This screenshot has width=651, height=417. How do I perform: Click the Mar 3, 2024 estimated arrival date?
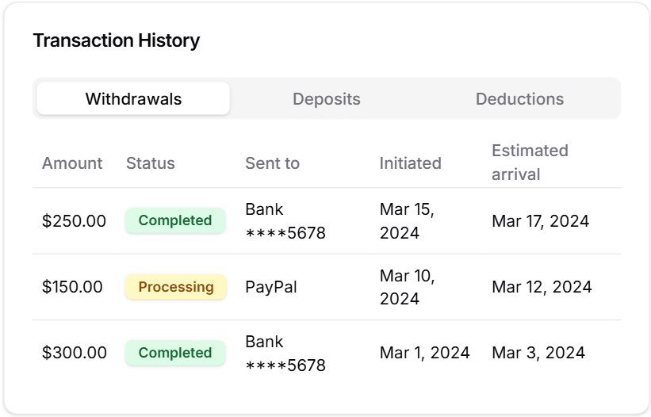(538, 353)
